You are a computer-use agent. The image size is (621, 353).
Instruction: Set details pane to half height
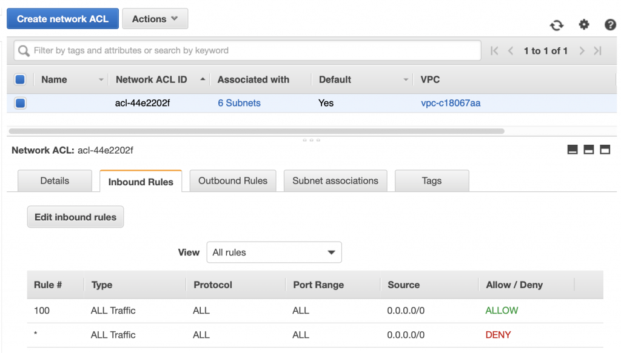(x=588, y=150)
